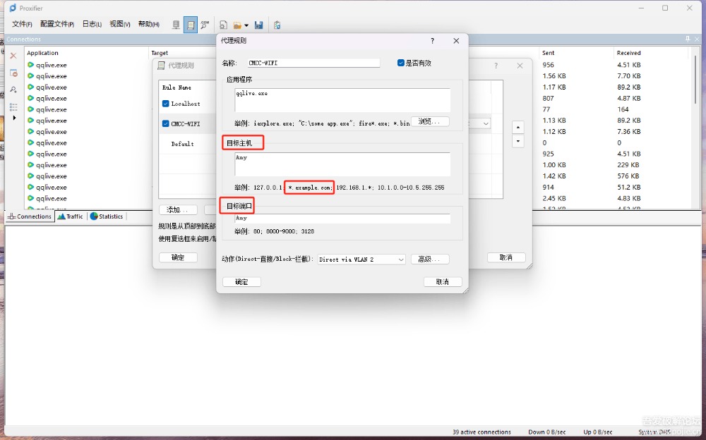This screenshot has height=440, width=706.
Task: Click the Application column header
Action: tap(42, 53)
